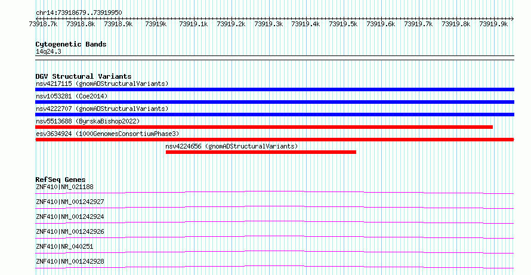Click the blue bar for nsv4222707
Image resolution: width=531 pixels, height=275 pixels.
tap(274, 115)
